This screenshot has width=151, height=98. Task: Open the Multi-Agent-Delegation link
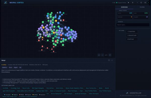(38, 88)
